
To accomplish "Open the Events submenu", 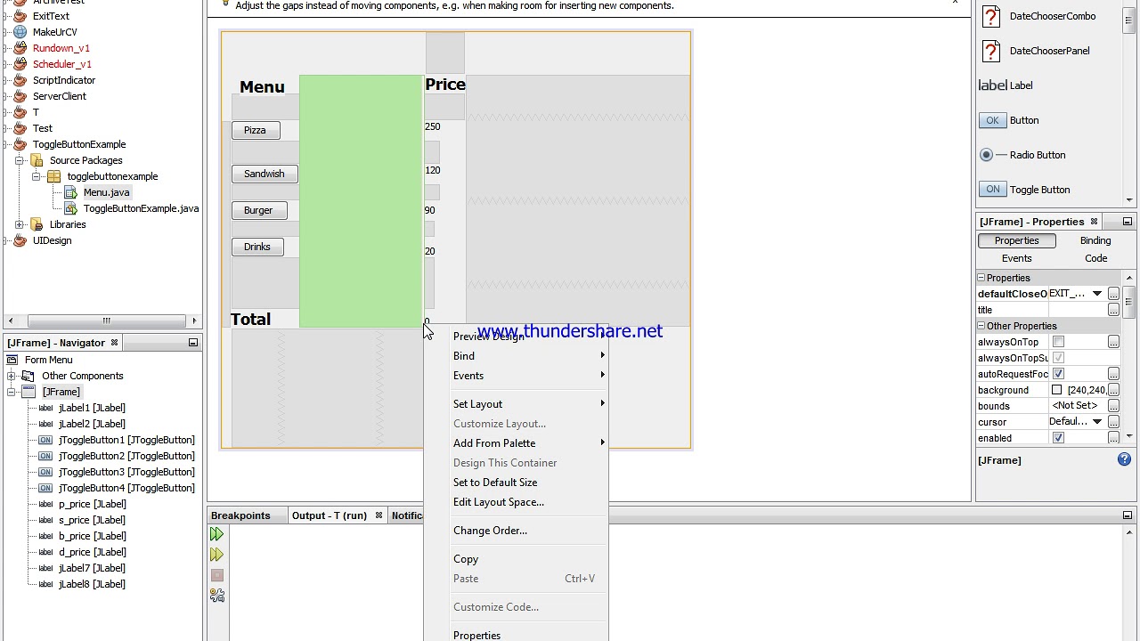I will coord(517,376).
